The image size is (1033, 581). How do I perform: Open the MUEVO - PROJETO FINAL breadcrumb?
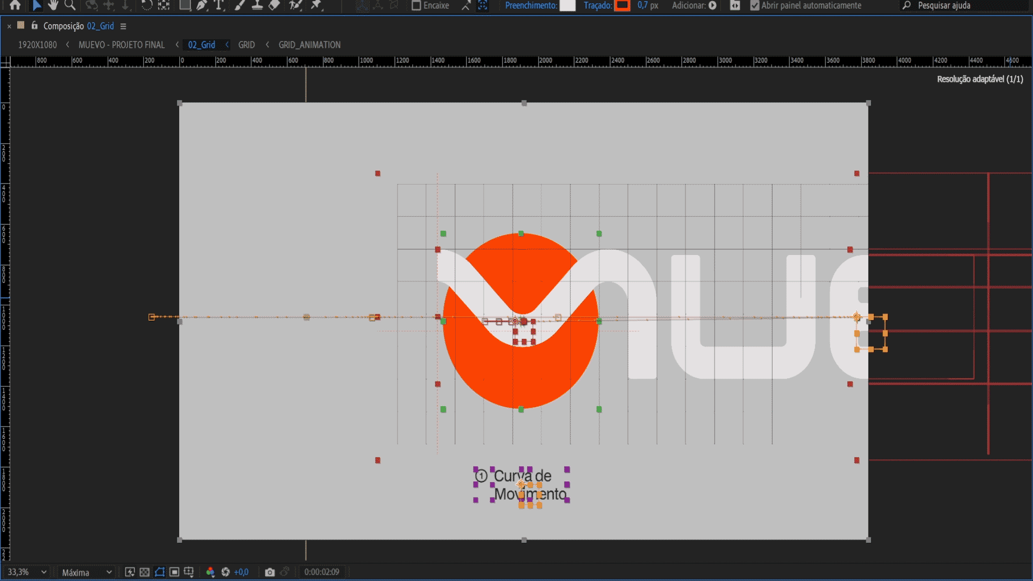click(x=122, y=45)
